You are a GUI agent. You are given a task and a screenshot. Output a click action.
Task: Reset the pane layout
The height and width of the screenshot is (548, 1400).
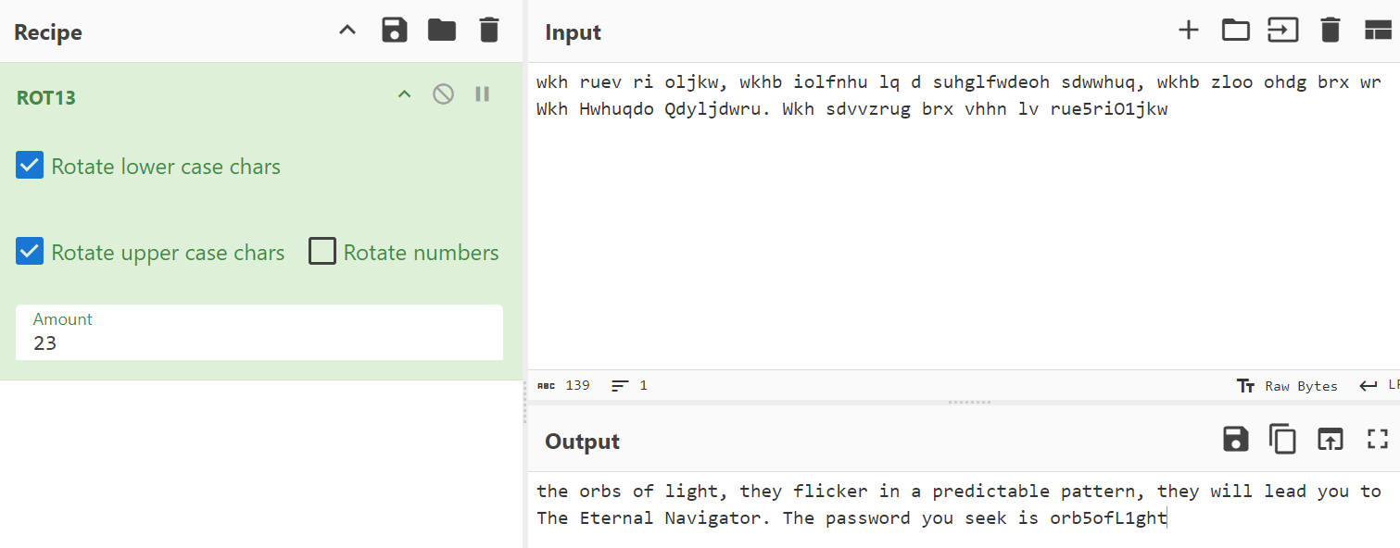coord(1379,31)
